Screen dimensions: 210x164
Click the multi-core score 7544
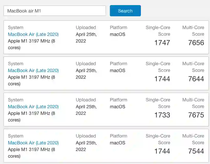[196, 151]
